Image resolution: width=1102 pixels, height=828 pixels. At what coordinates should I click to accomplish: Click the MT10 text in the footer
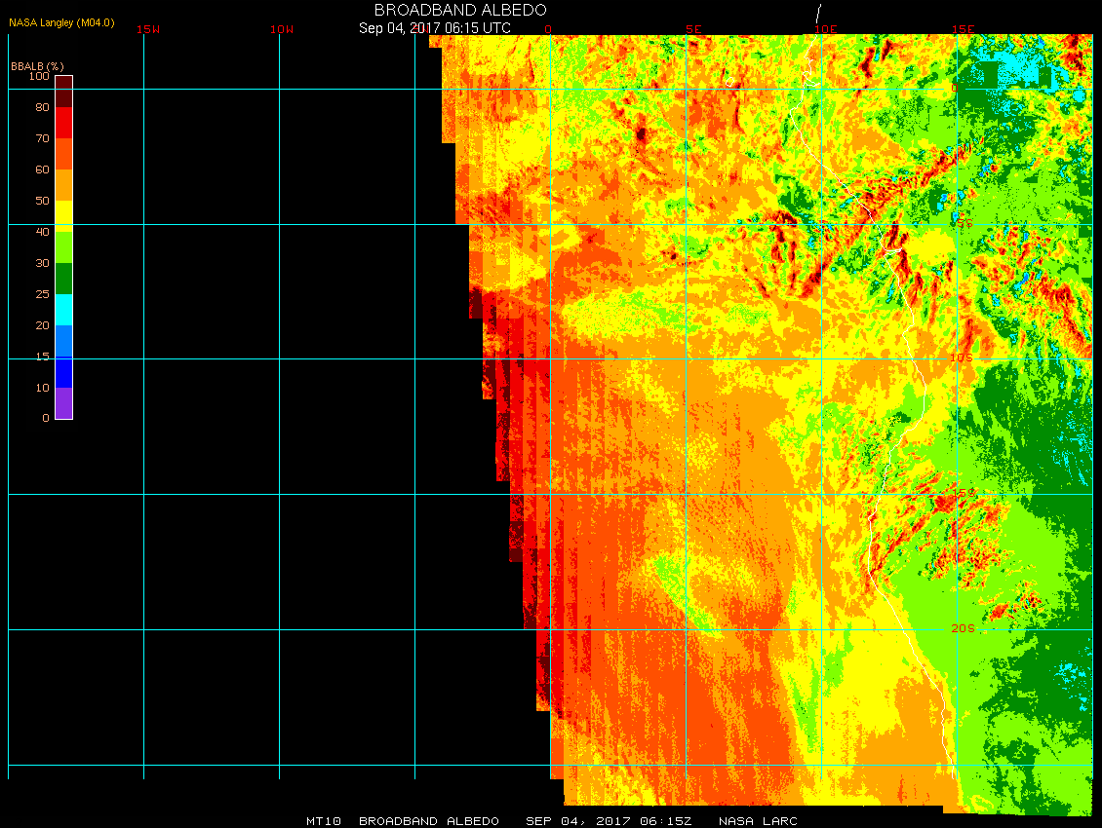[x=323, y=821]
